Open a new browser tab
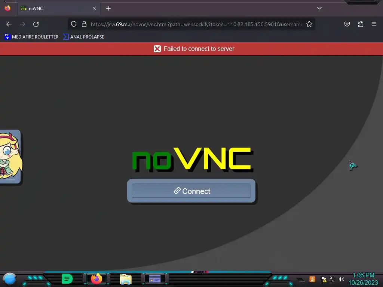383x287 pixels. (108, 9)
